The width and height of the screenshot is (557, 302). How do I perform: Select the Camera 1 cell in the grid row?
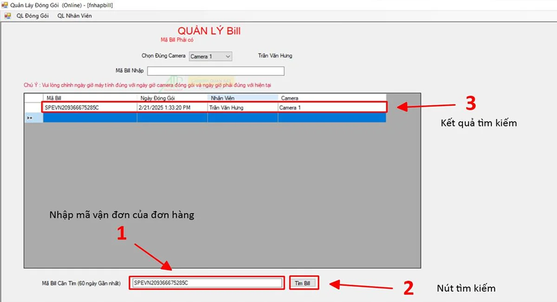click(x=332, y=107)
